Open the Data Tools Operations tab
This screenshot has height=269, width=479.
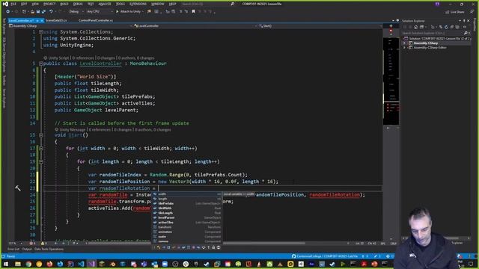49,249
